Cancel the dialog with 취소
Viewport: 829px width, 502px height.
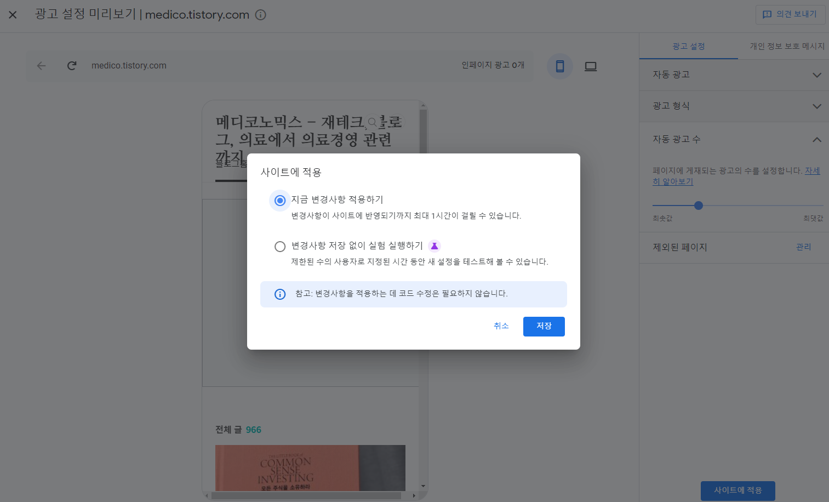(x=501, y=326)
